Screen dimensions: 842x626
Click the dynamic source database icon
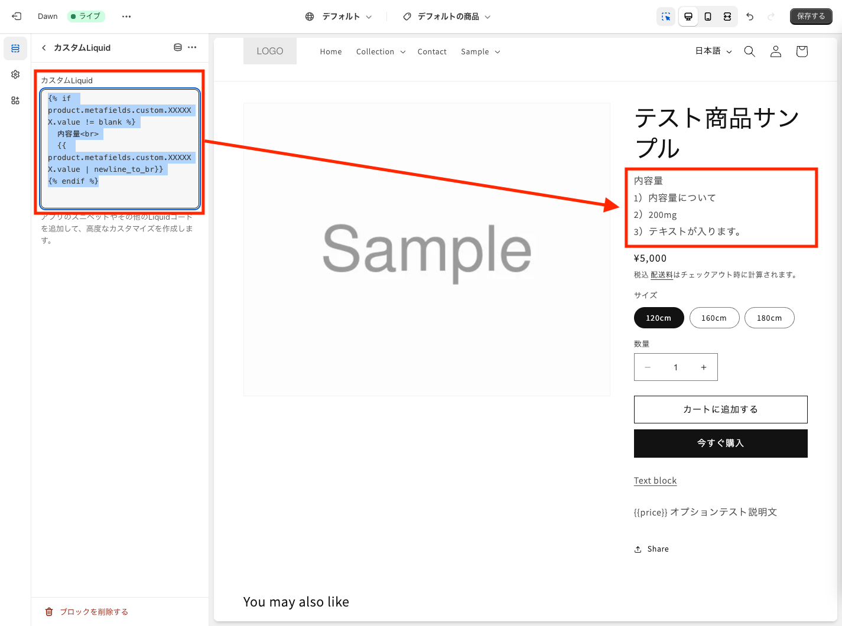coord(178,47)
